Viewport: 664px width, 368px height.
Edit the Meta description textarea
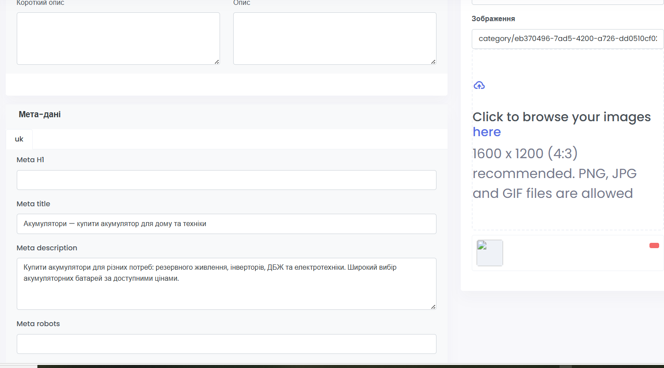pyautogui.click(x=227, y=284)
